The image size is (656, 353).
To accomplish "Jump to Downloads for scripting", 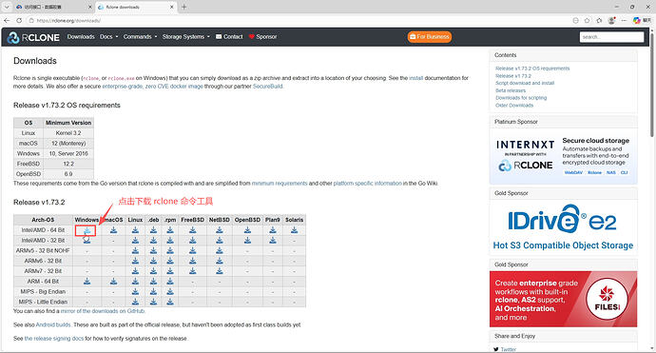I will coord(521,98).
